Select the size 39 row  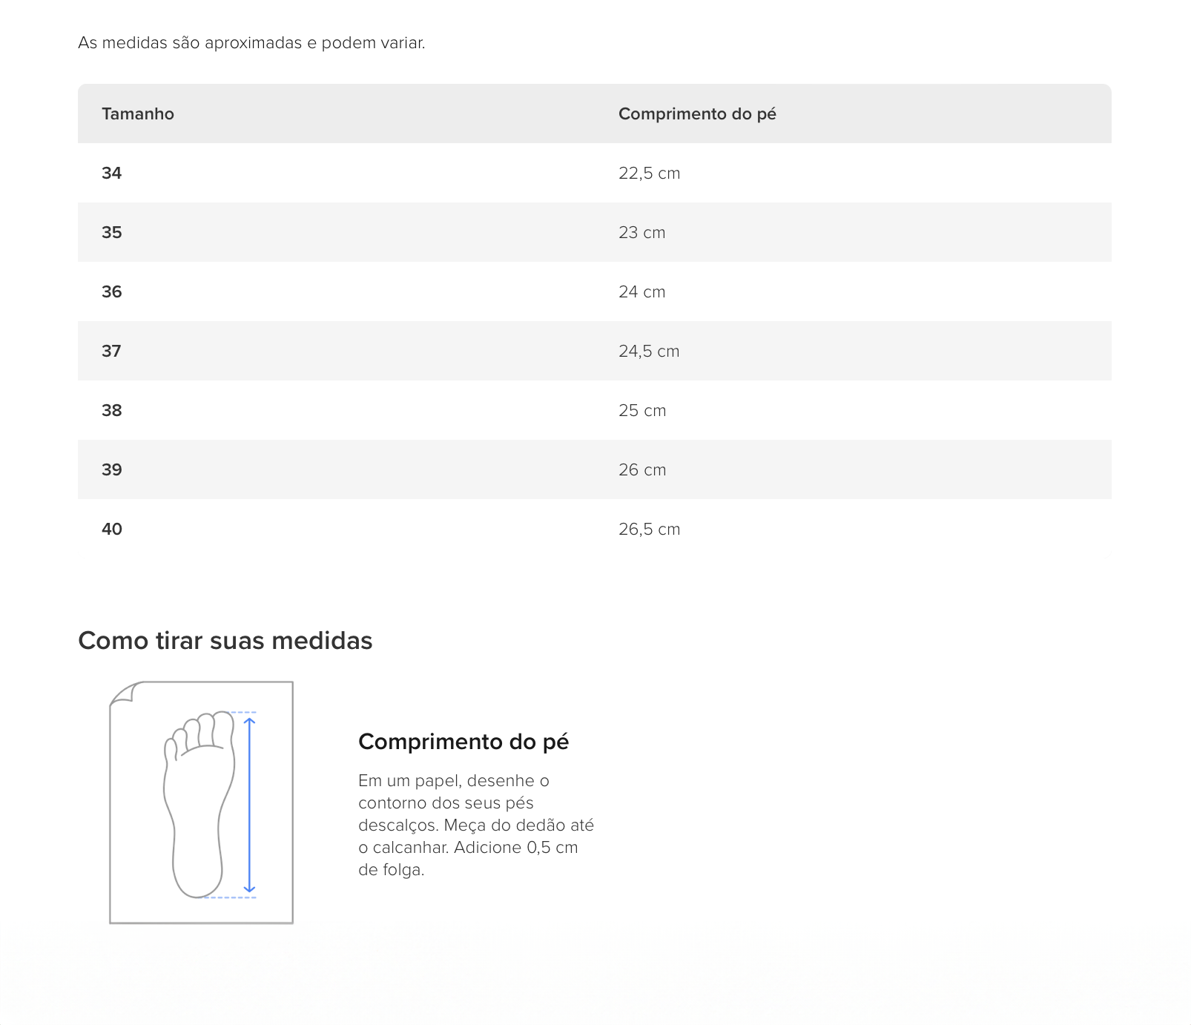(x=594, y=469)
